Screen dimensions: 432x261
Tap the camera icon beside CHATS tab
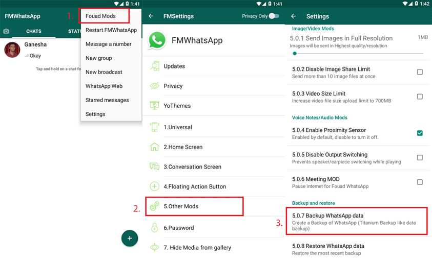(6, 31)
